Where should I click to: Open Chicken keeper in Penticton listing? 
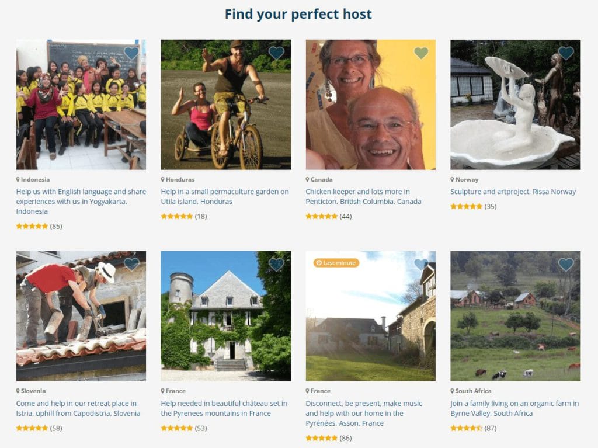point(363,196)
